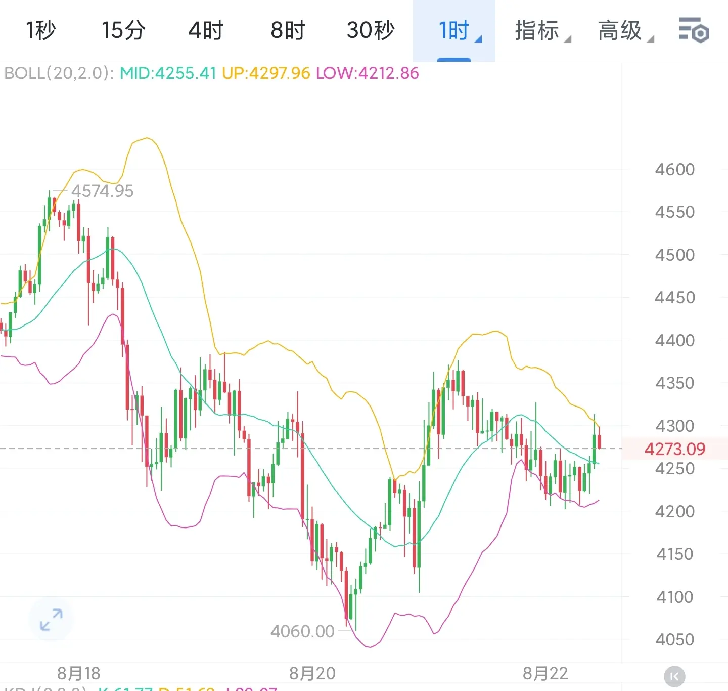Expand the 指标 indicators menu
This screenshot has height=691, width=728.
[542, 31]
